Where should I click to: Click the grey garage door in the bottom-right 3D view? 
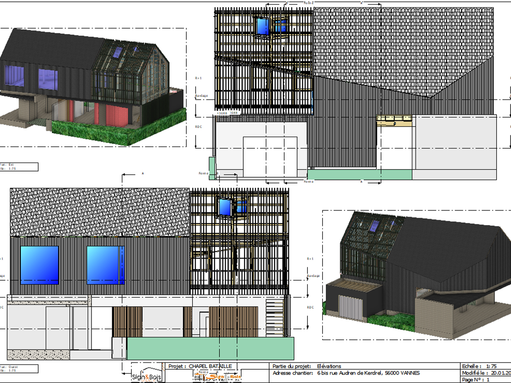coord(350,307)
